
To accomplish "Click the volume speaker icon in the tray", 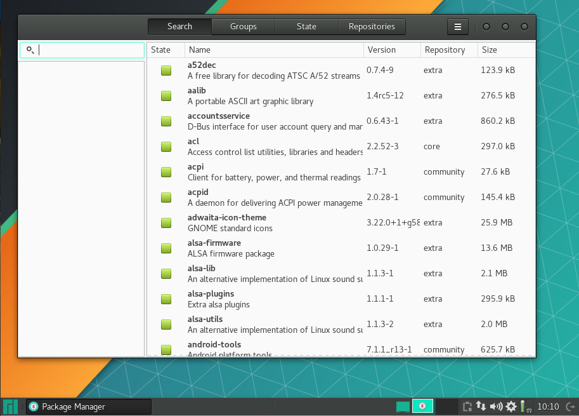I will [495, 406].
